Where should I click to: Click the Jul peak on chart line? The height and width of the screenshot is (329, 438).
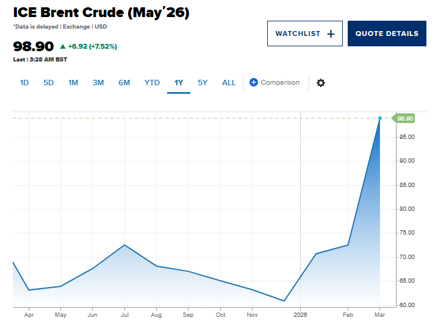point(124,245)
